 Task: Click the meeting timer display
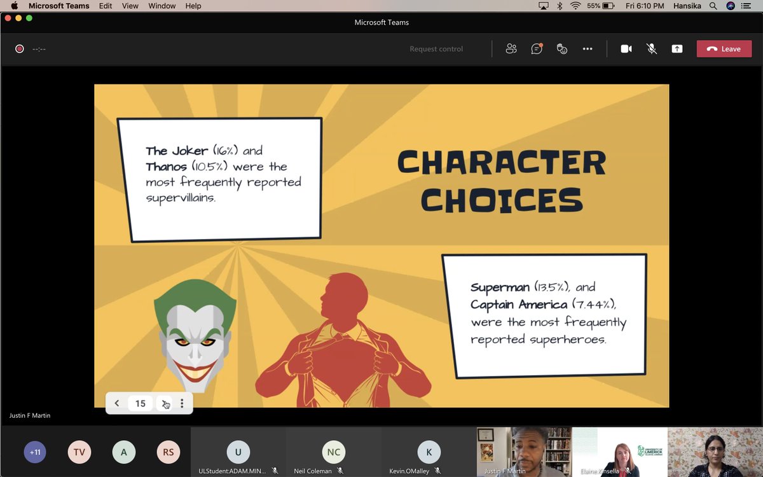[x=39, y=49]
